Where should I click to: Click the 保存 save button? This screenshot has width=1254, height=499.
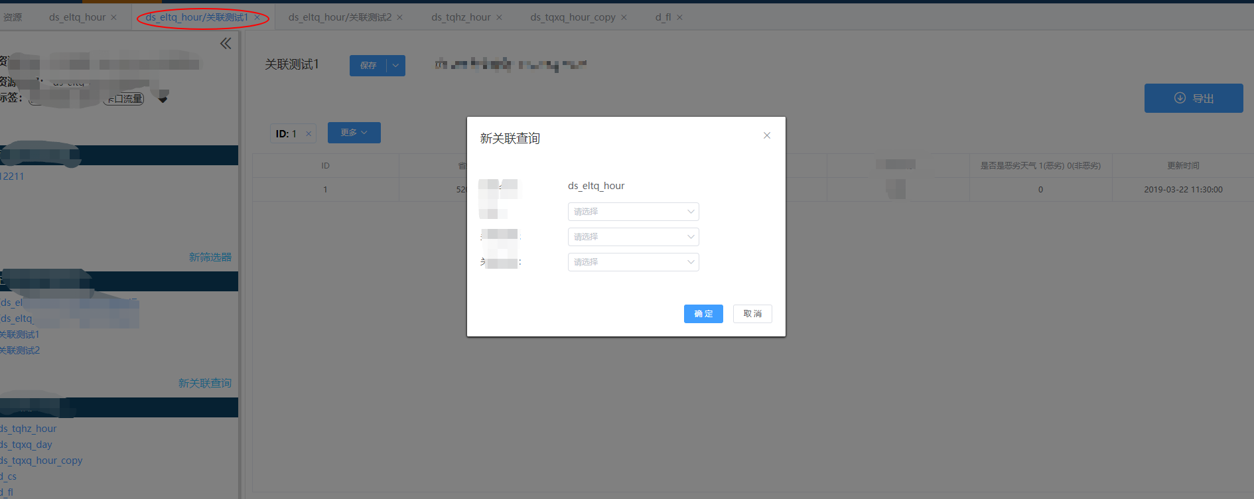click(x=368, y=66)
